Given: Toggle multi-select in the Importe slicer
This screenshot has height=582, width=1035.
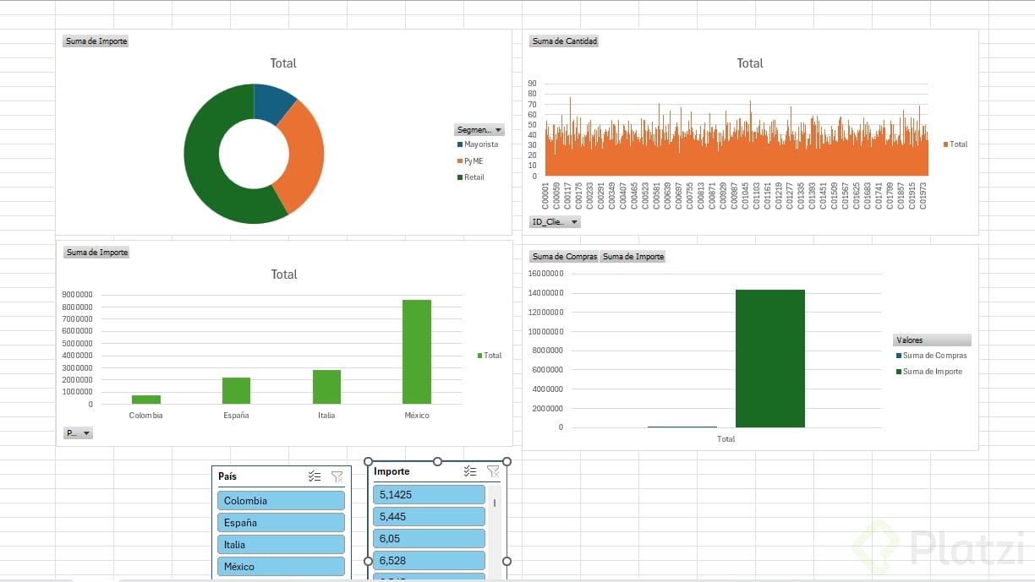Looking at the screenshot, I should point(471,471).
